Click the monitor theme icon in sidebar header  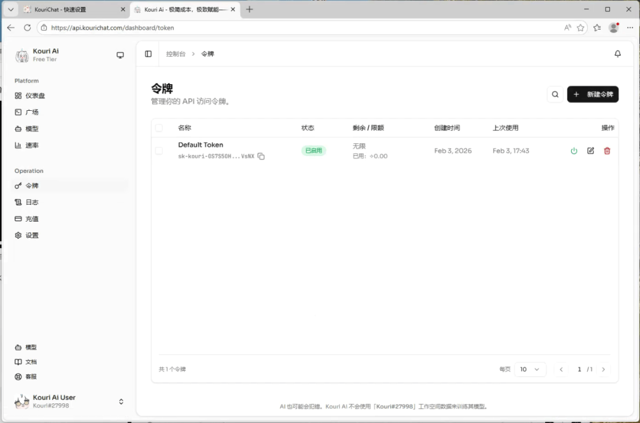click(x=120, y=55)
